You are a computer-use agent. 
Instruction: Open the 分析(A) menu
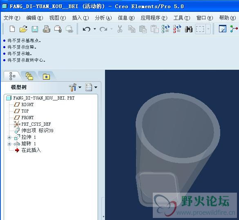[103, 18]
